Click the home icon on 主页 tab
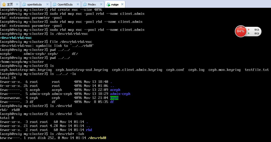 [x=4, y=5]
